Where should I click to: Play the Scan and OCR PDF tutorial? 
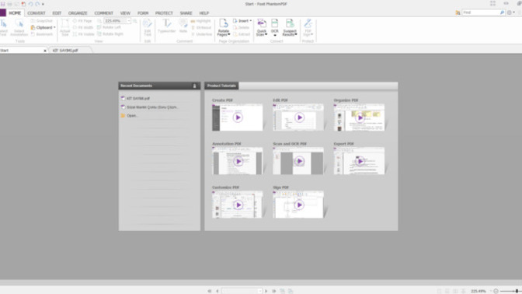tap(299, 161)
